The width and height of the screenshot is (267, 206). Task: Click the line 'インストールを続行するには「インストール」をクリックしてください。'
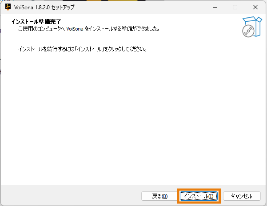point(83,49)
